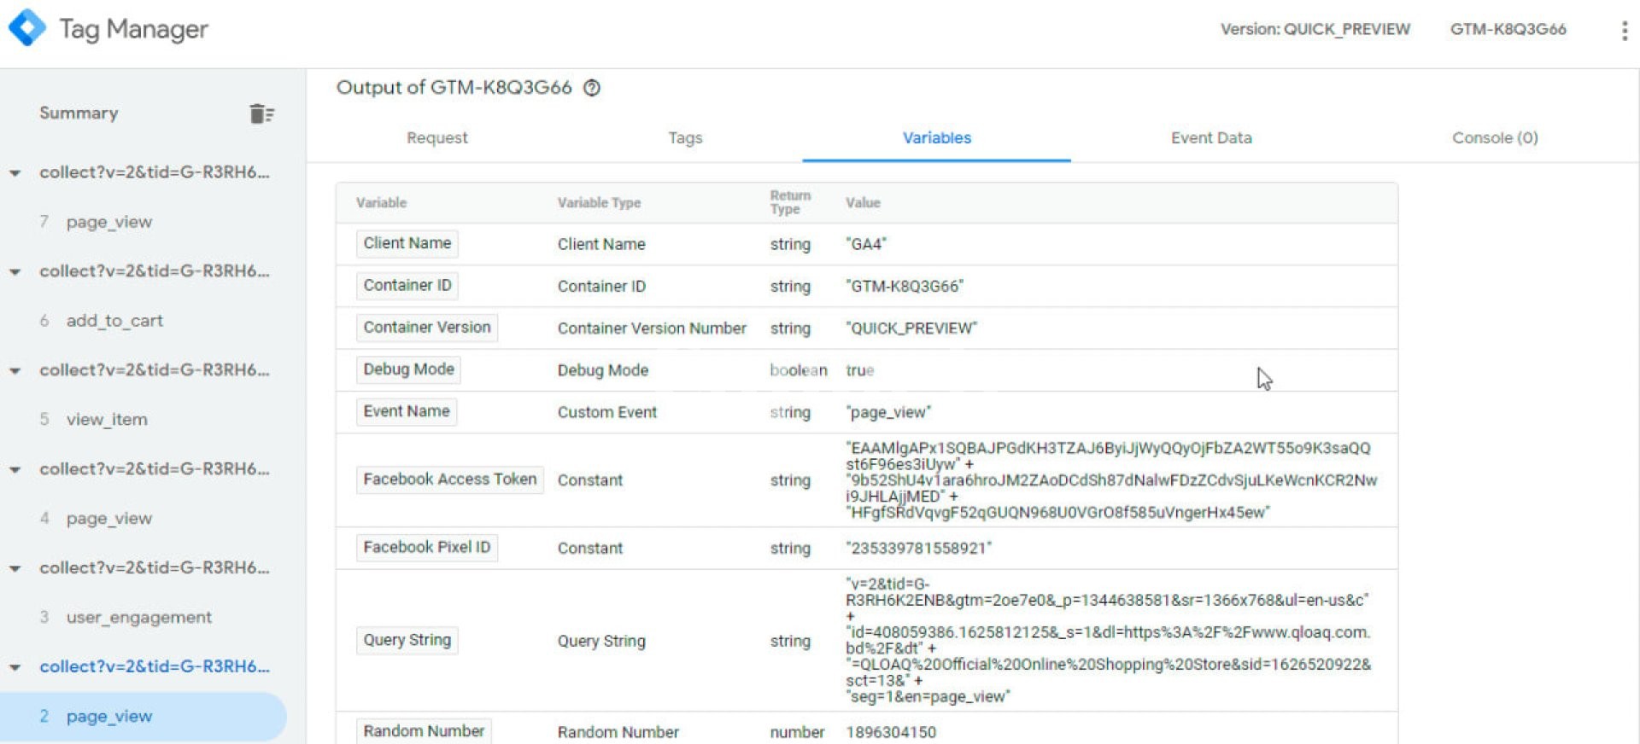Collapse the collect request above add_to_cart
Viewport: 1640px width, 744px height.
pos(15,272)
